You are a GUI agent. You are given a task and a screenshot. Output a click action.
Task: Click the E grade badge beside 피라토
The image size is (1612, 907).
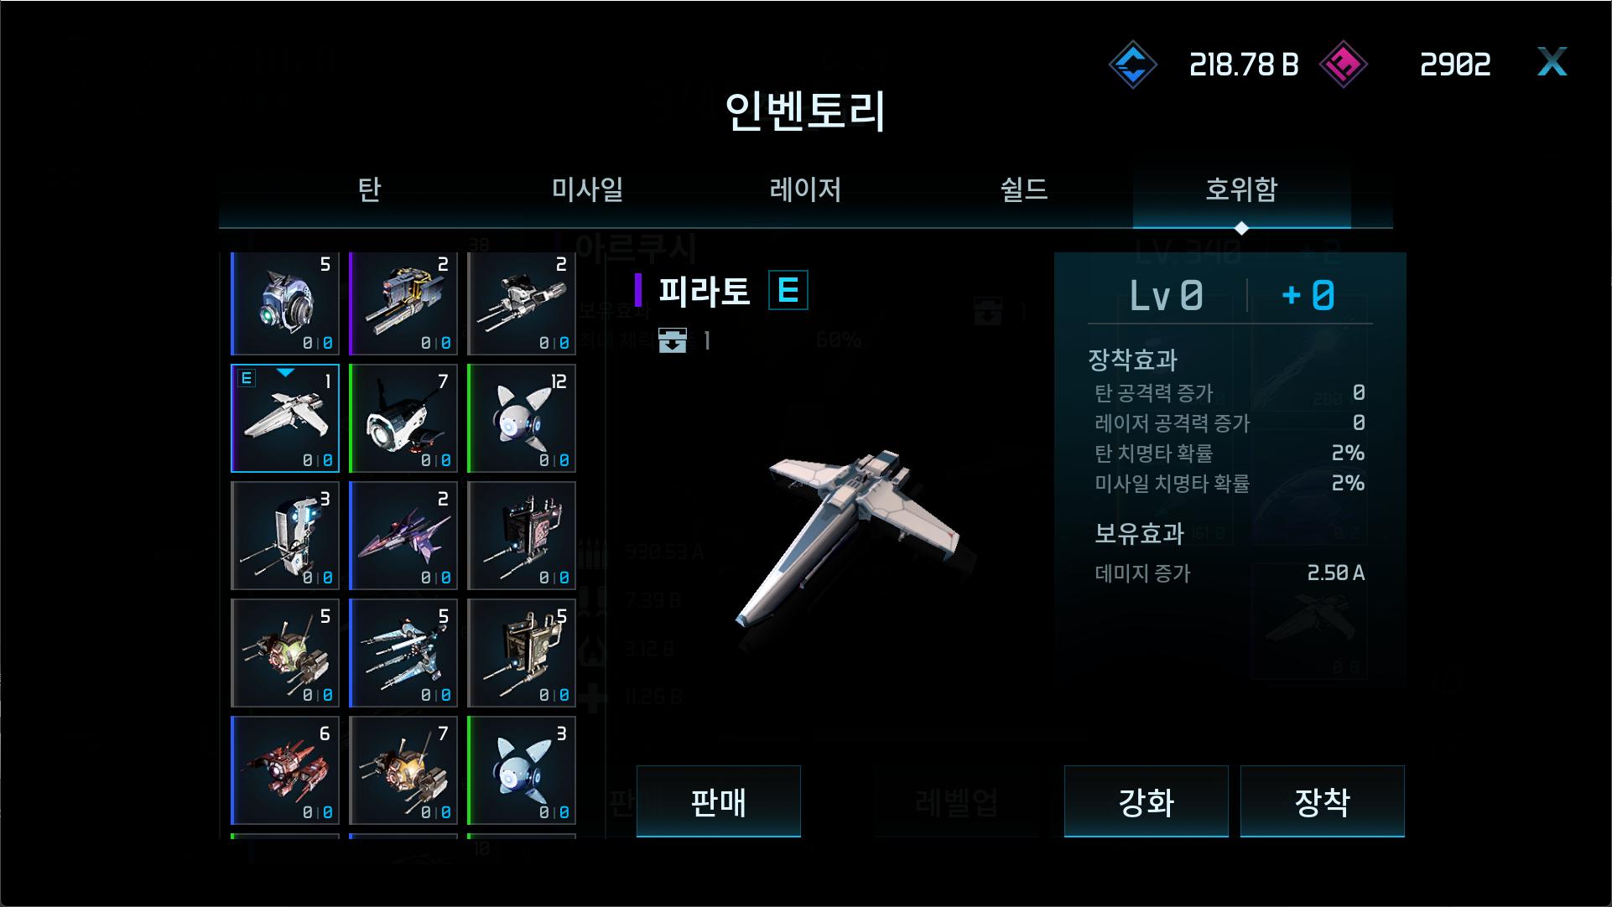click(788, 290)
